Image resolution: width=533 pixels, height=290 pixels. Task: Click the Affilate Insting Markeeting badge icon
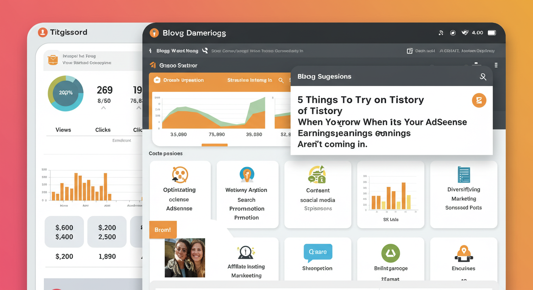245,252
